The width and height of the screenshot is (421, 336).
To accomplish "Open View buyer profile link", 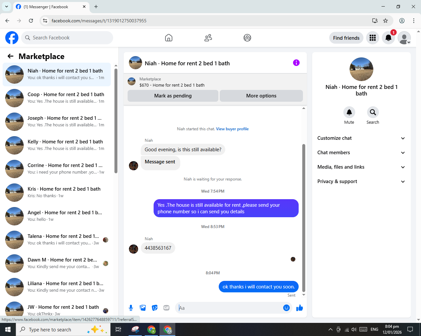I will coord(232,129).
